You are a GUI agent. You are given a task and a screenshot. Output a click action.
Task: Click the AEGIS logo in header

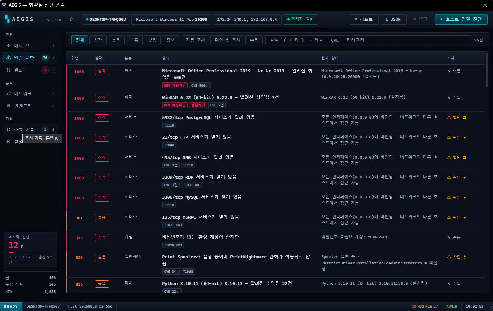click(19, 19)
